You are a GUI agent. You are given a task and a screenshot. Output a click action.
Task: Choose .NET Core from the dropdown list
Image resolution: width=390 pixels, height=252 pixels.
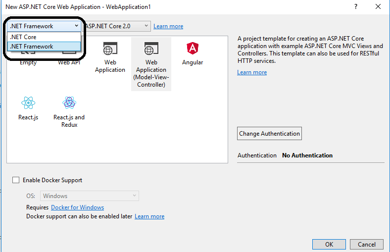[x=44, y=37]
